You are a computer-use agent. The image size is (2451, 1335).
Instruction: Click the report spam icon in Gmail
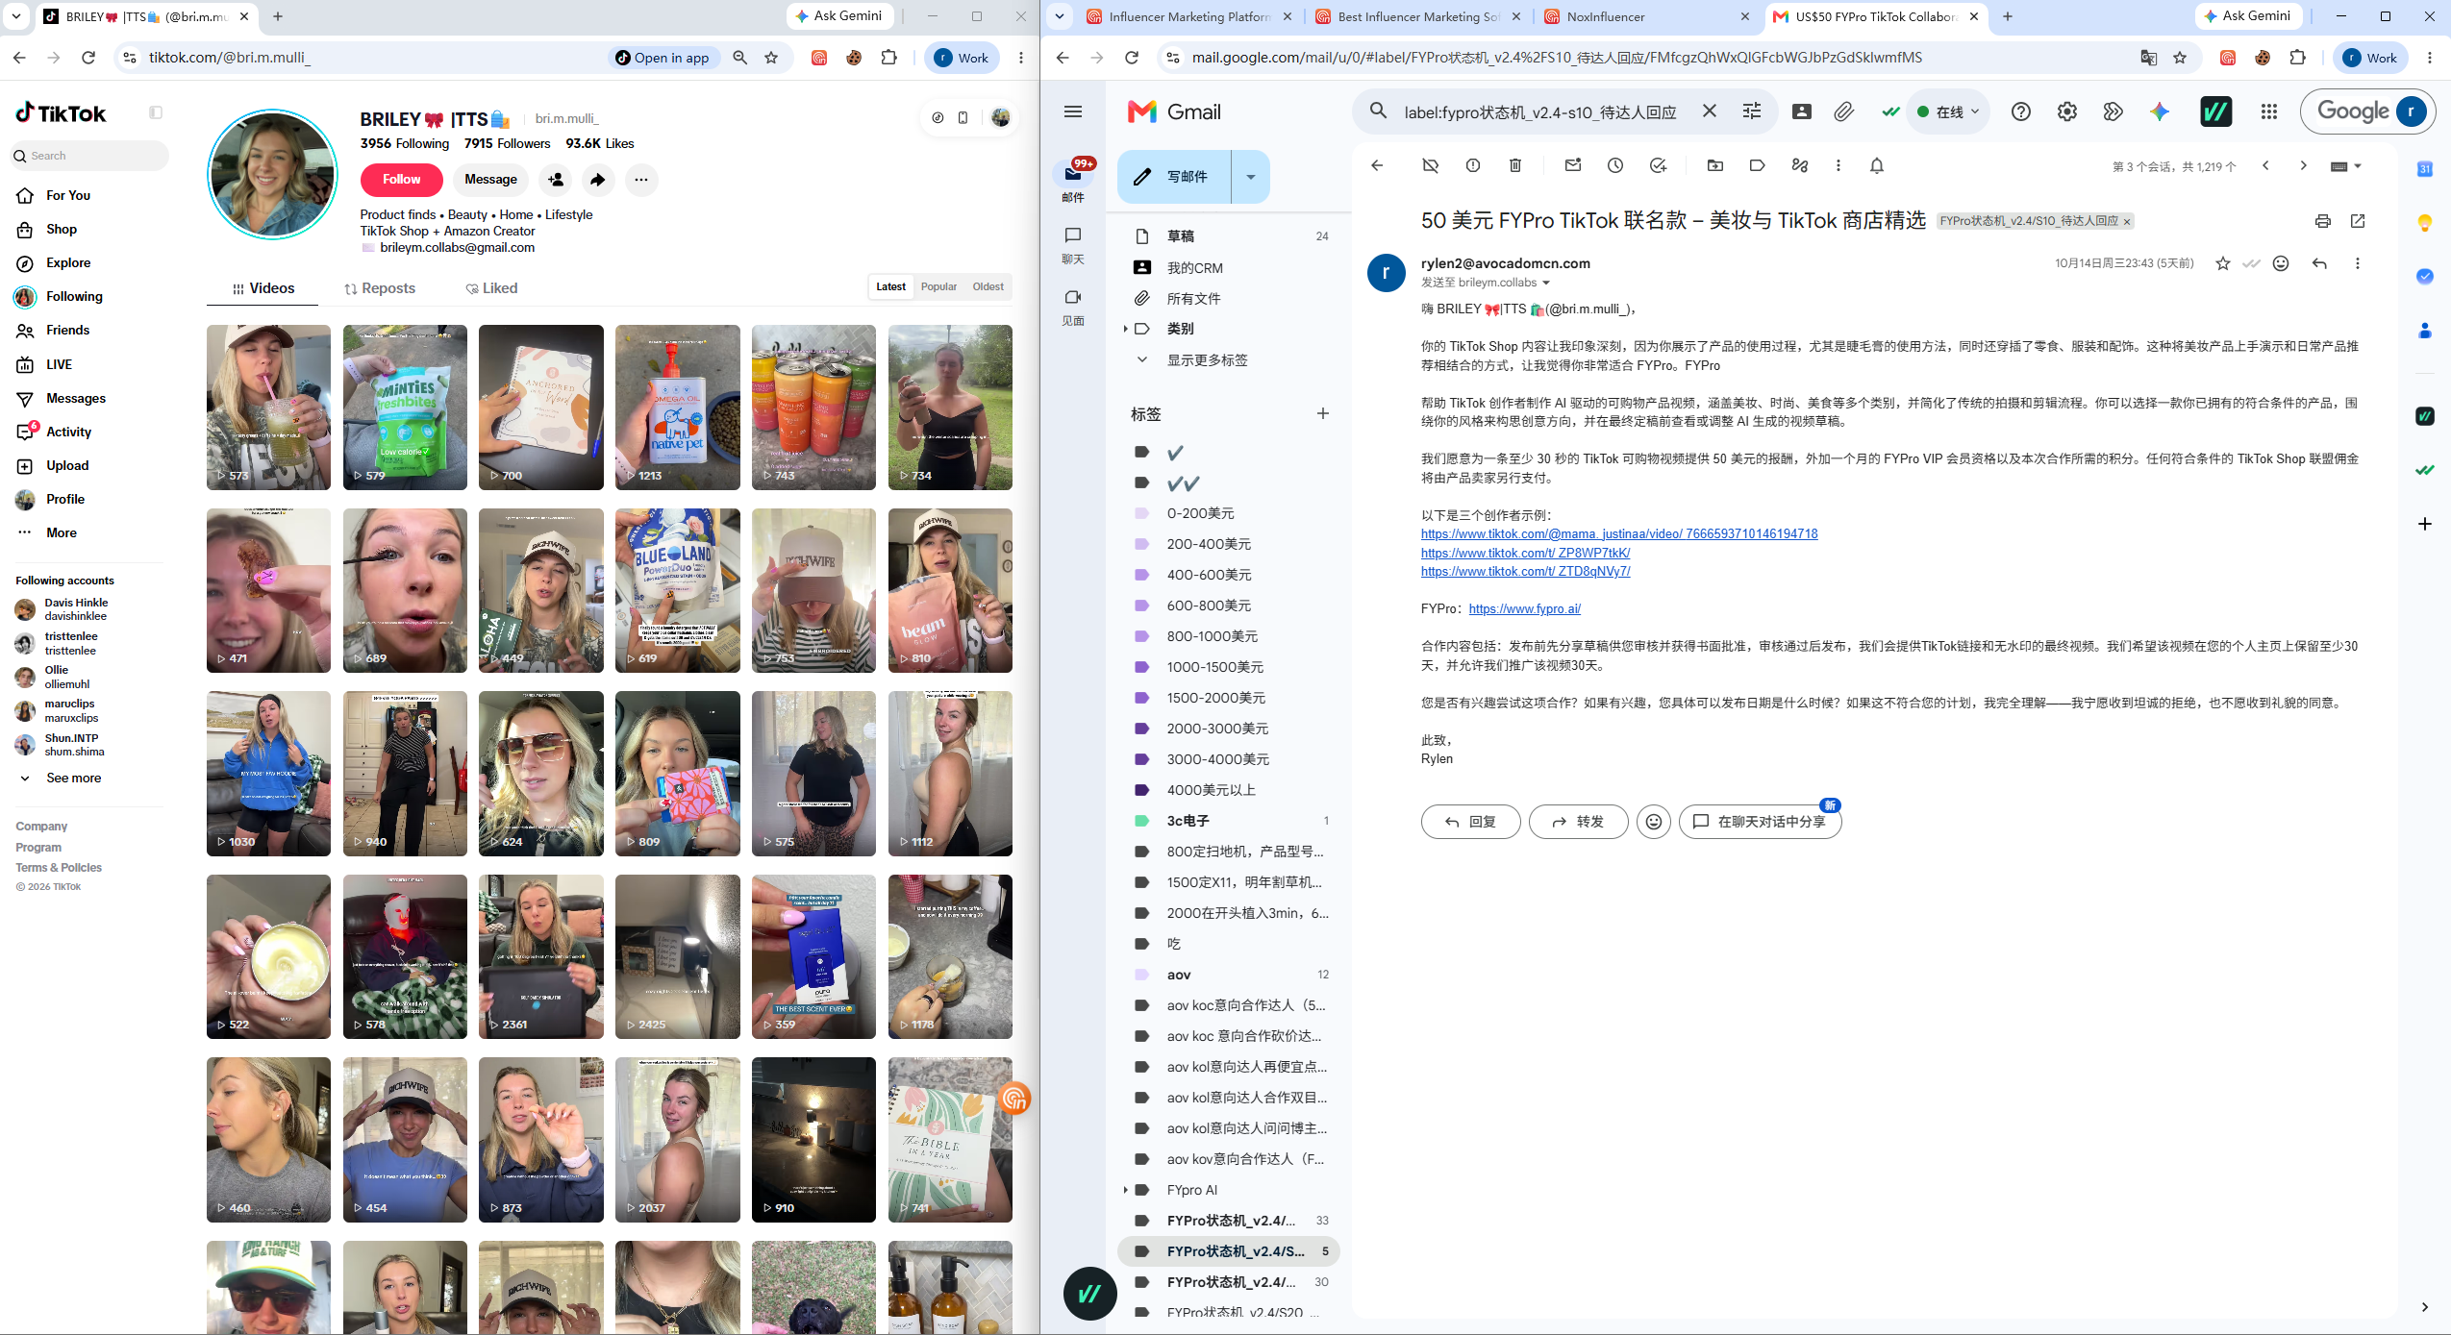tap(1472, 165)
